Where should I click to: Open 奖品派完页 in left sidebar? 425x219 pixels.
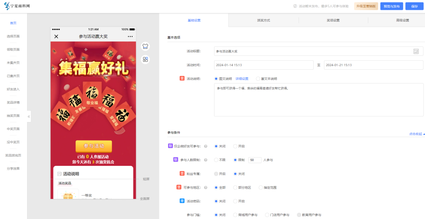point(13,156)
